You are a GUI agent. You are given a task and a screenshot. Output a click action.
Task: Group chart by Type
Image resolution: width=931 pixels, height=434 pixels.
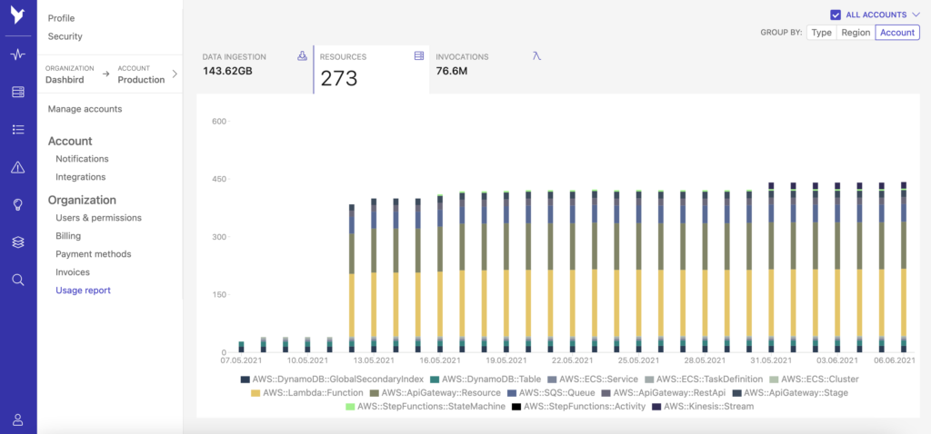(821, 33)
